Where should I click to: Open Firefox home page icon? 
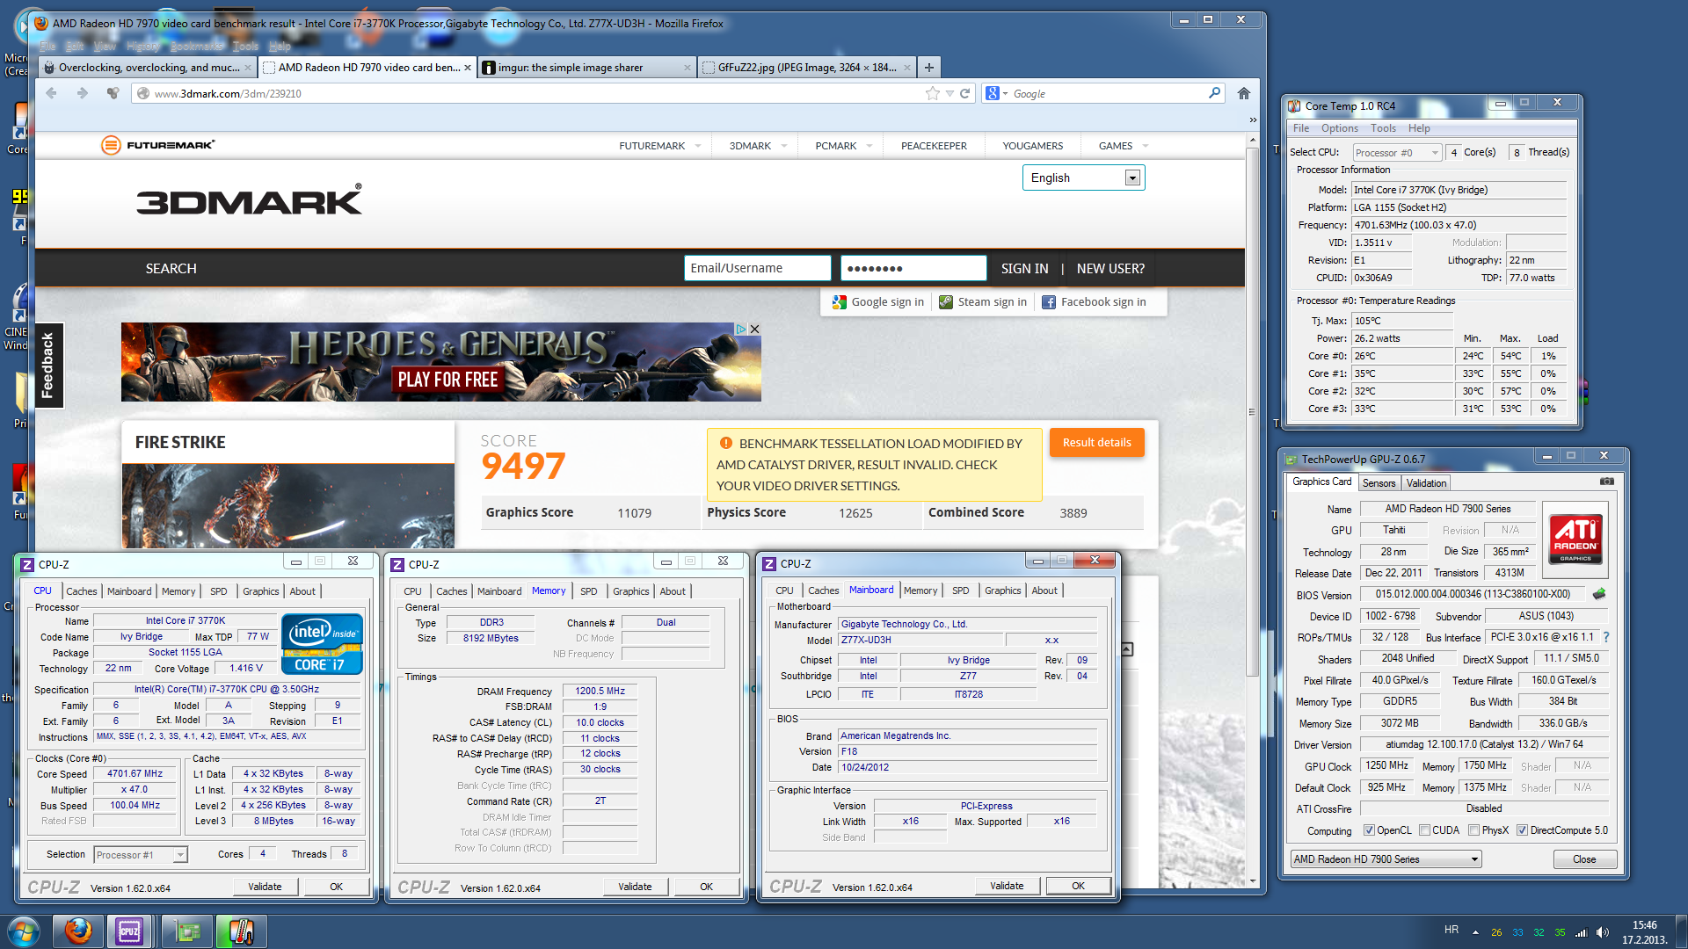coord(1243,93)
